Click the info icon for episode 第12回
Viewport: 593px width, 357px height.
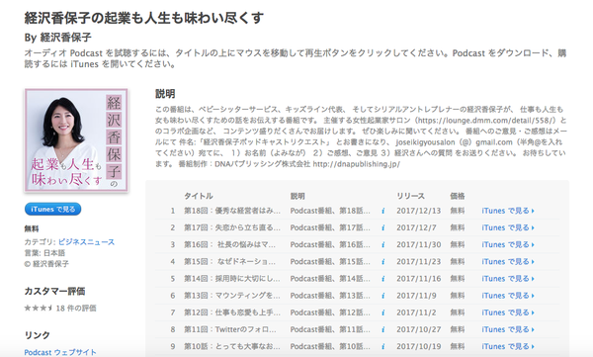(382, 312)
